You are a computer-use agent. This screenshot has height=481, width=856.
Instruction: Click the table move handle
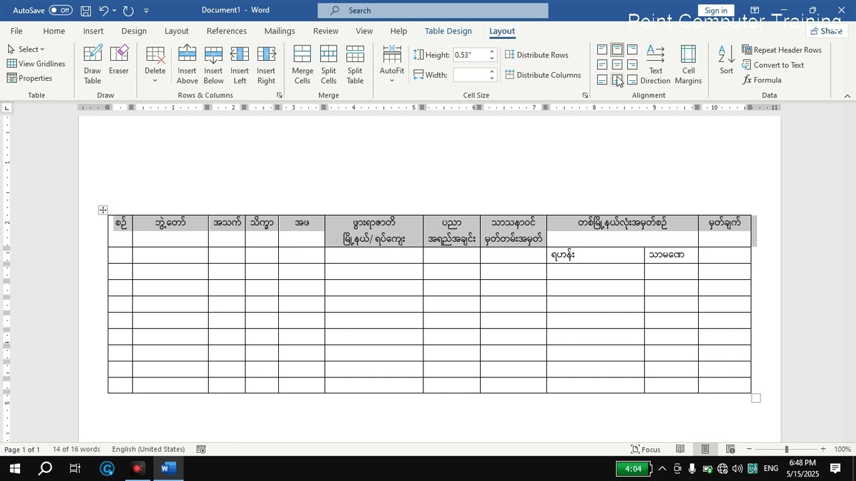(x=103, y=210)
